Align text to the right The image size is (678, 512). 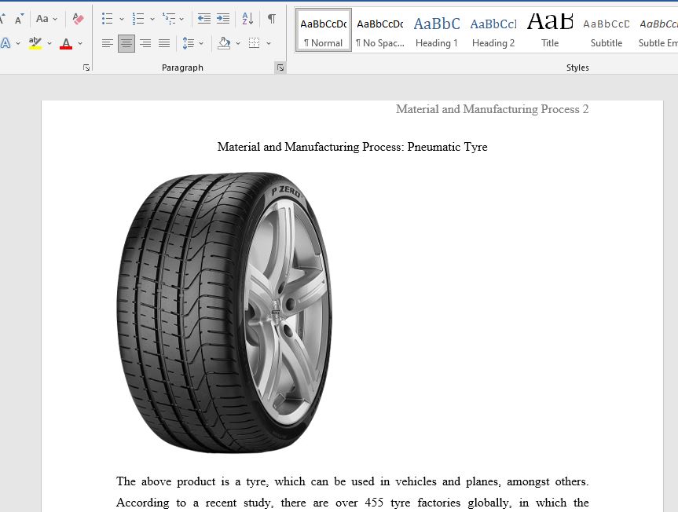145,43
